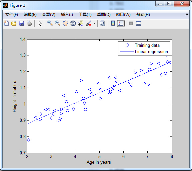This screenshot has width=192, height=171.
Task: Activate the Rotate 3D tool
Action: 73,23
